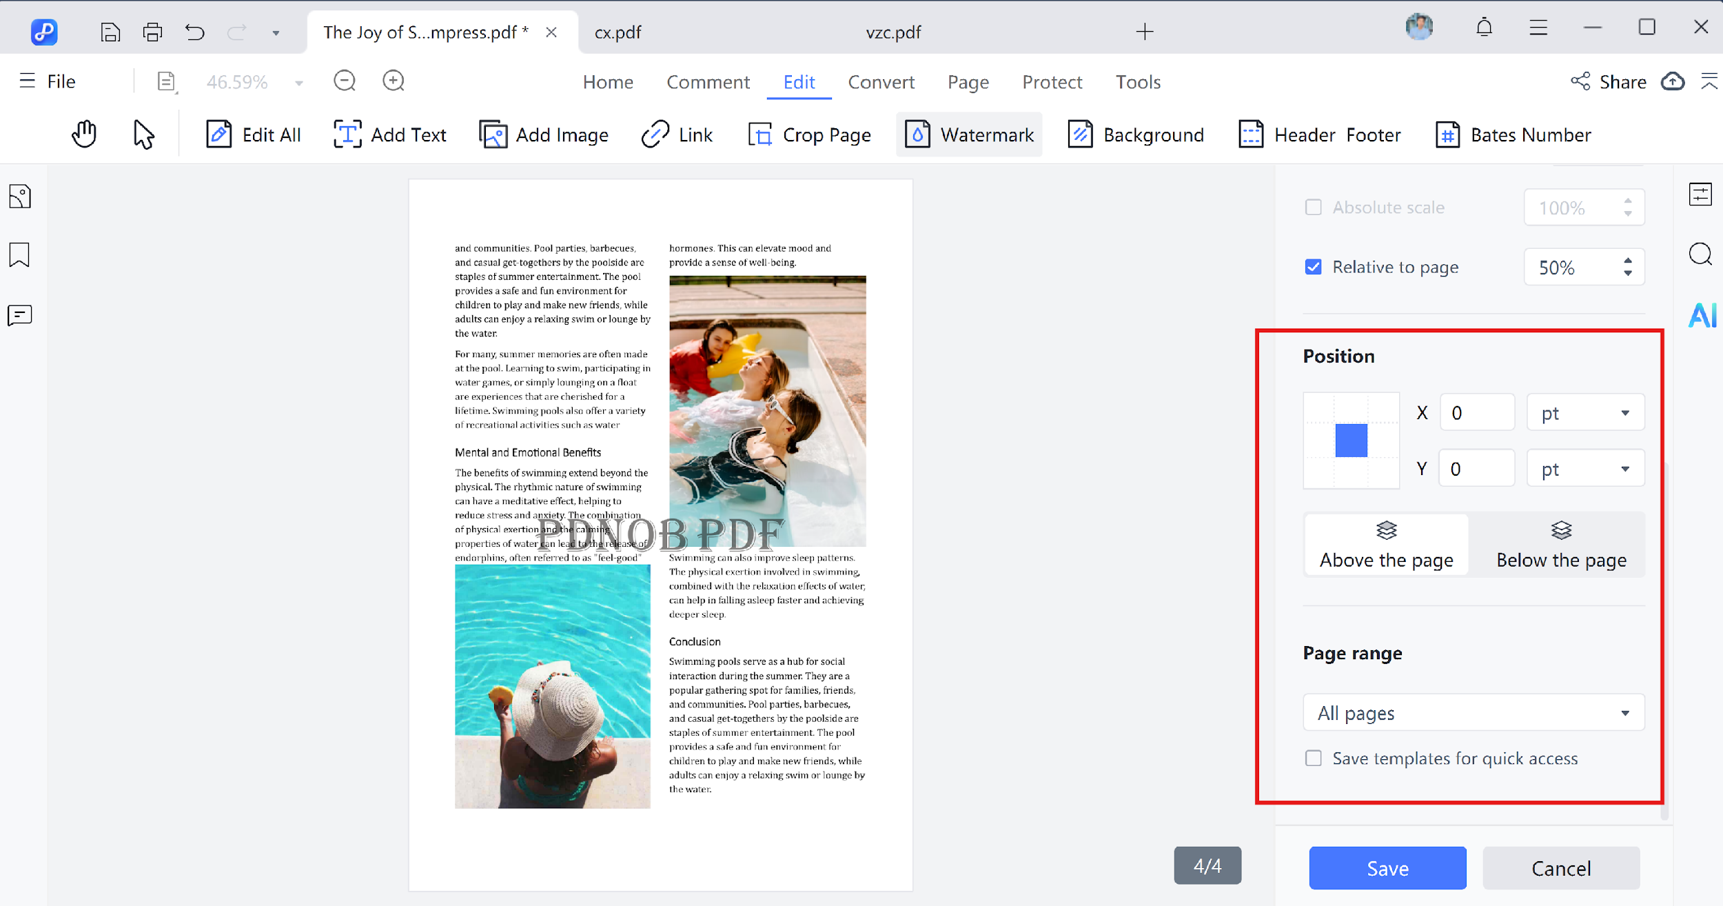Screen dimensions: 1723x906
Task: Open the Crop Page tool
Action: click(x=810, y=134)
